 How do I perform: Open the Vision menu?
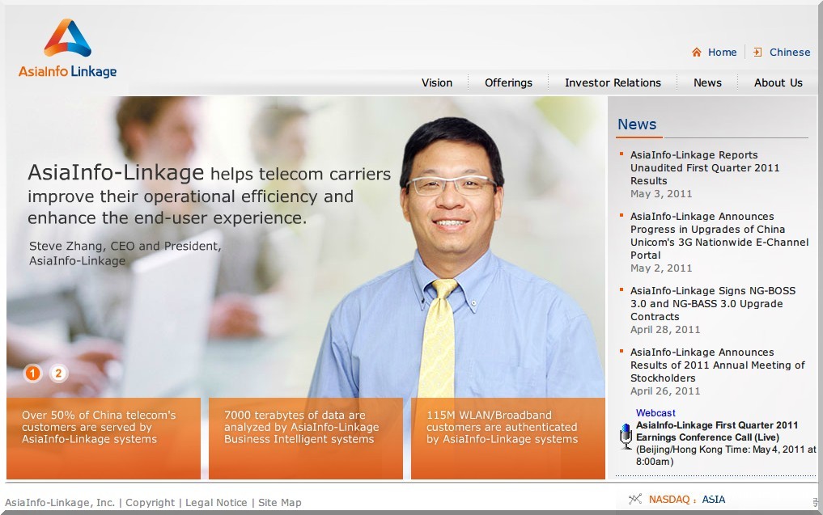(436, 82)
